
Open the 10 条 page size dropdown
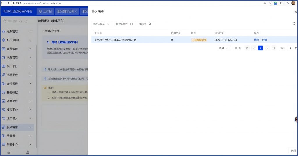tap(224, 48)
